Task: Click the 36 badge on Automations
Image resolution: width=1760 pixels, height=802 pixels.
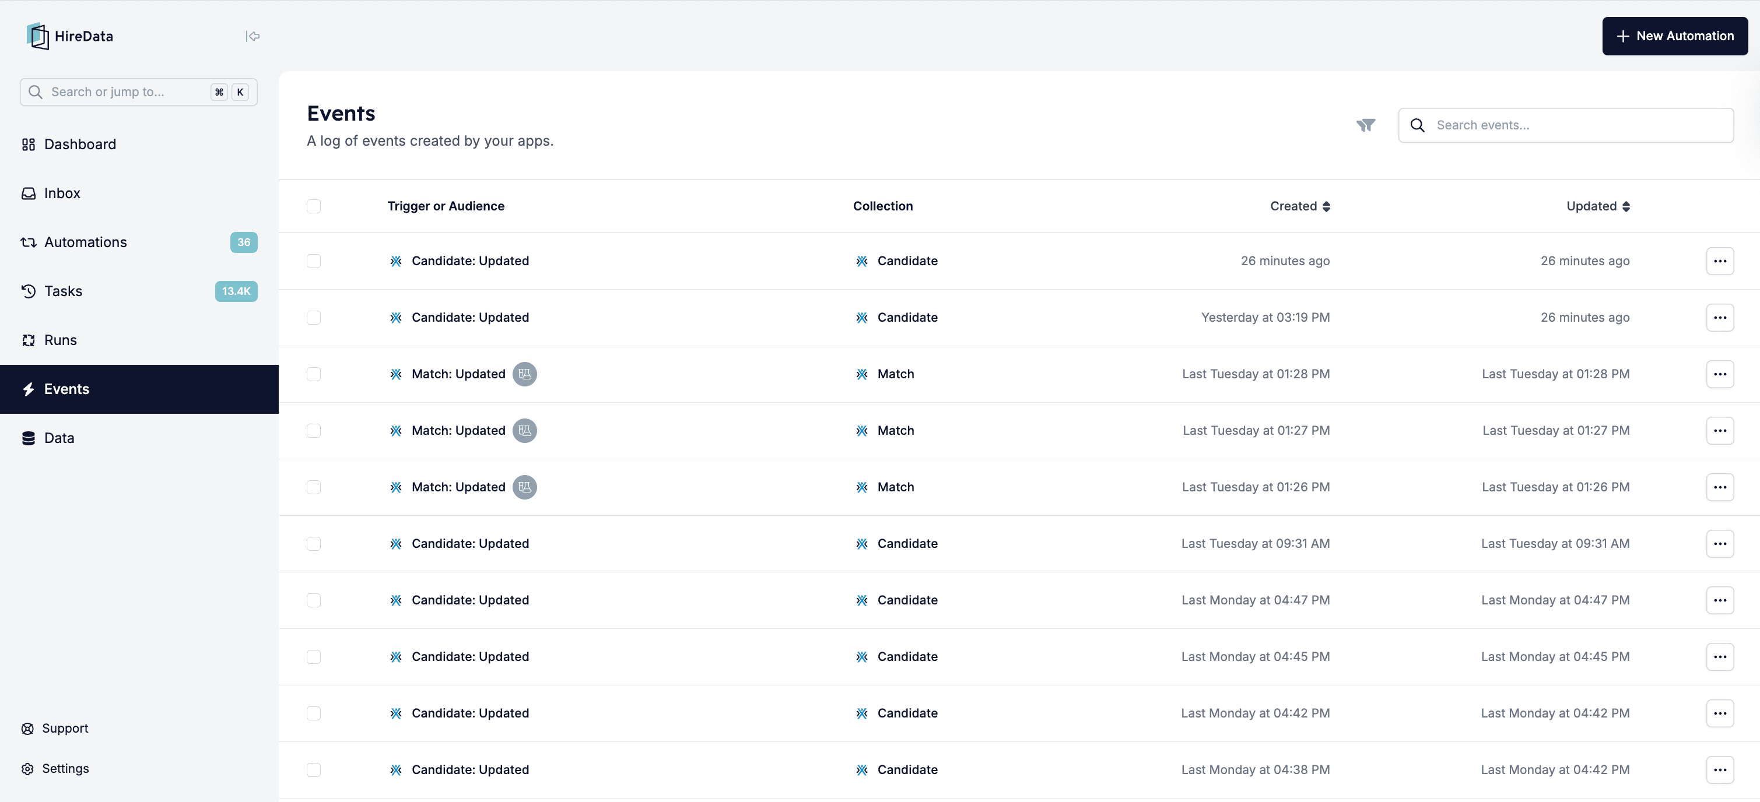Action: [243, 242]
